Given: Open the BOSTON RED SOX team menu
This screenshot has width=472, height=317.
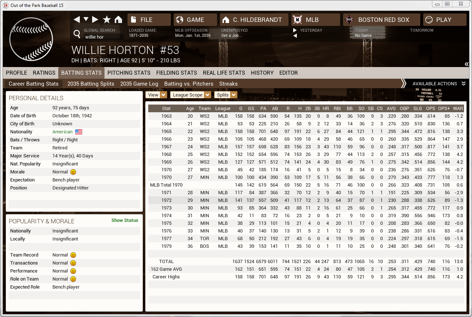Looking at the screenshot, I should [x=382, y=20].
